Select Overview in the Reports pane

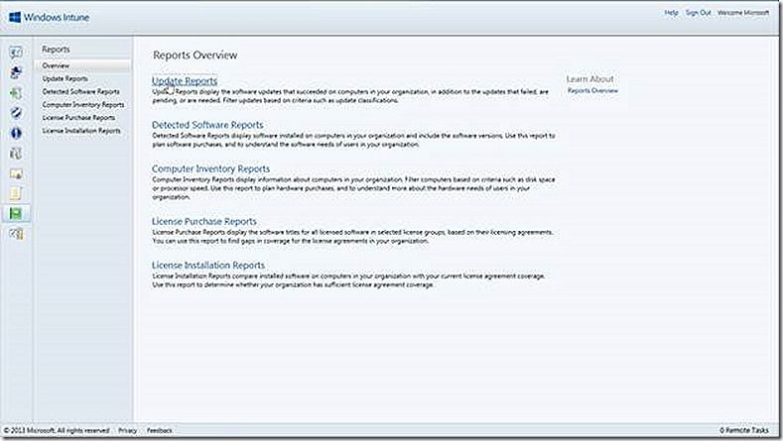[x=82, y=65]
